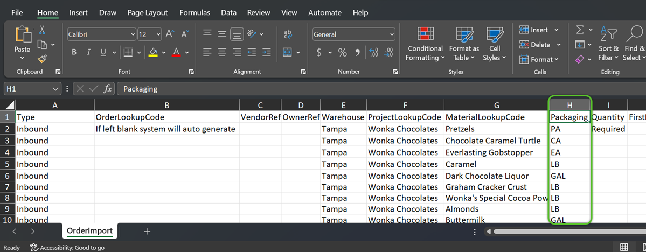646x252 pixels.
Task: Top align cell contents
Action: pos(207,34)
